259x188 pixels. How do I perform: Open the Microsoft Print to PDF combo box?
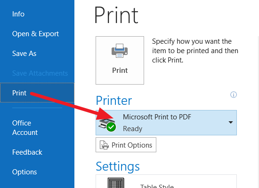pos(166,123)
